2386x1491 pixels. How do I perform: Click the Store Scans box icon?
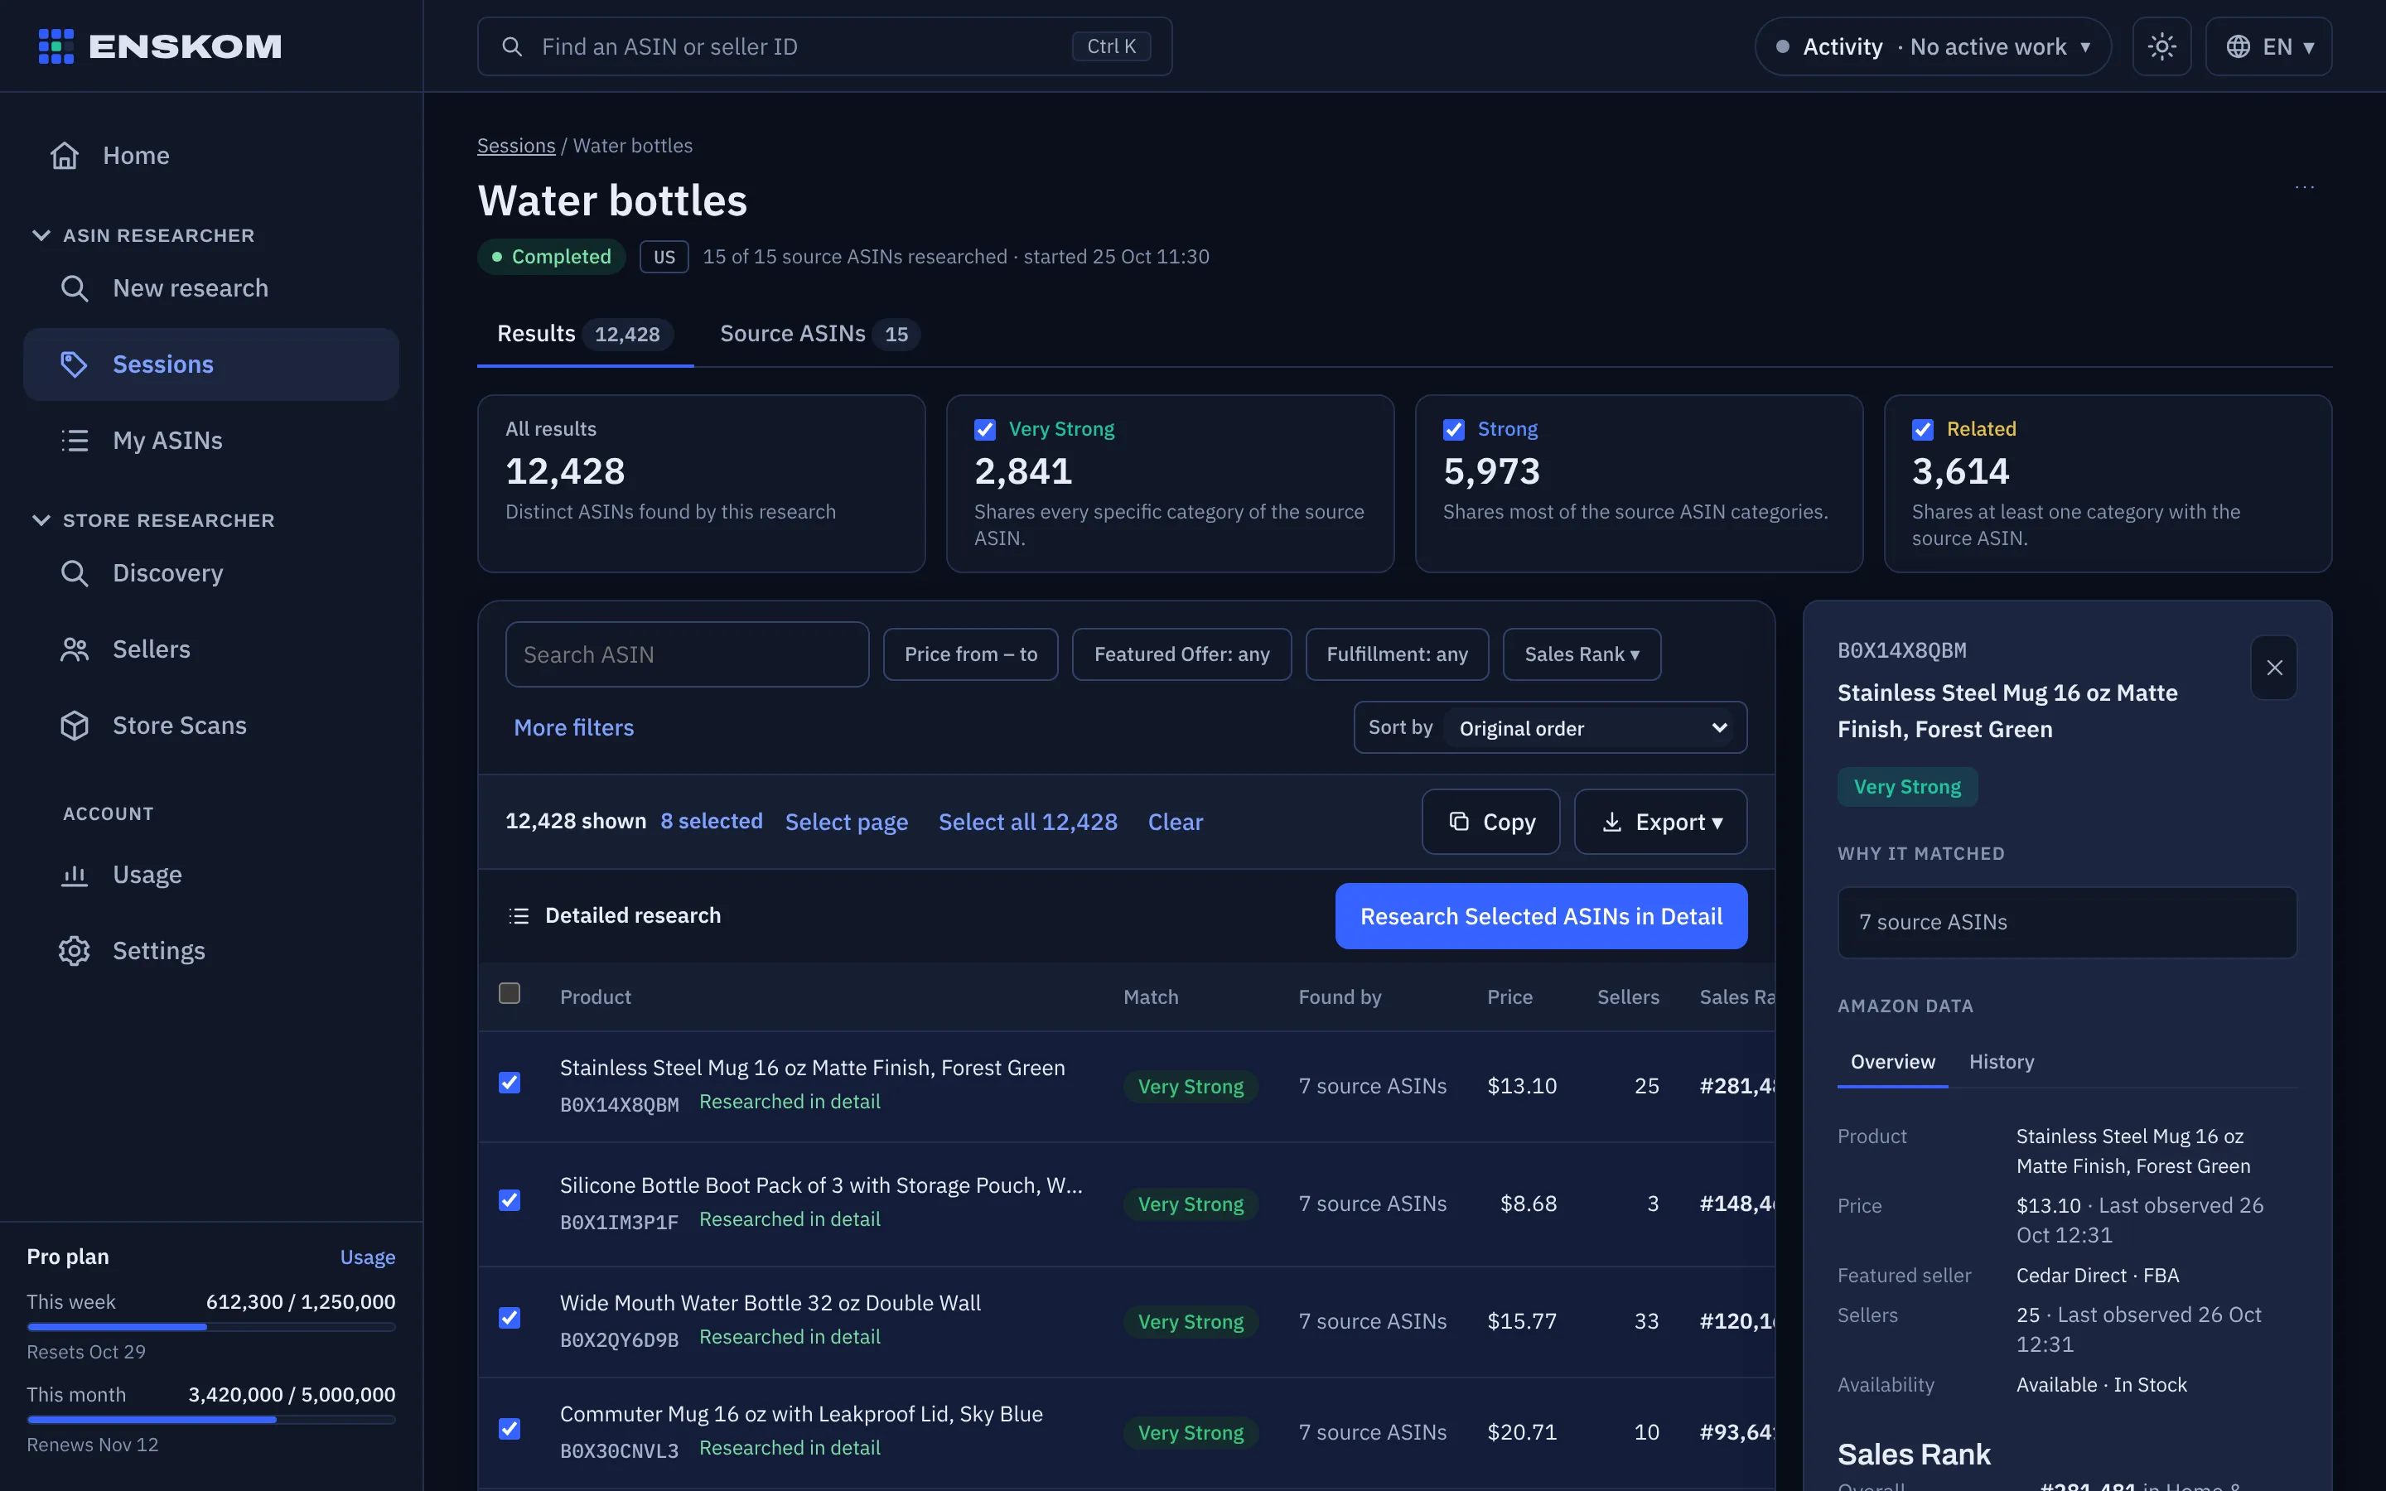pos(75,725)
